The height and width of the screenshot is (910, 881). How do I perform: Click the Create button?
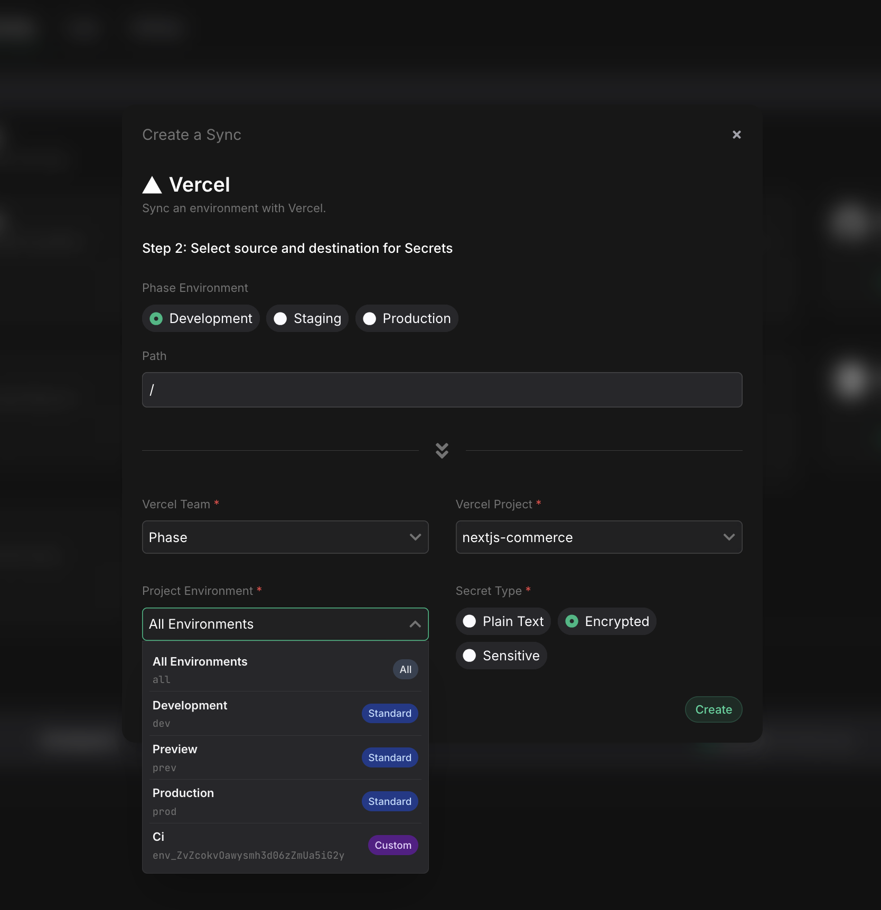pos(714,709)
